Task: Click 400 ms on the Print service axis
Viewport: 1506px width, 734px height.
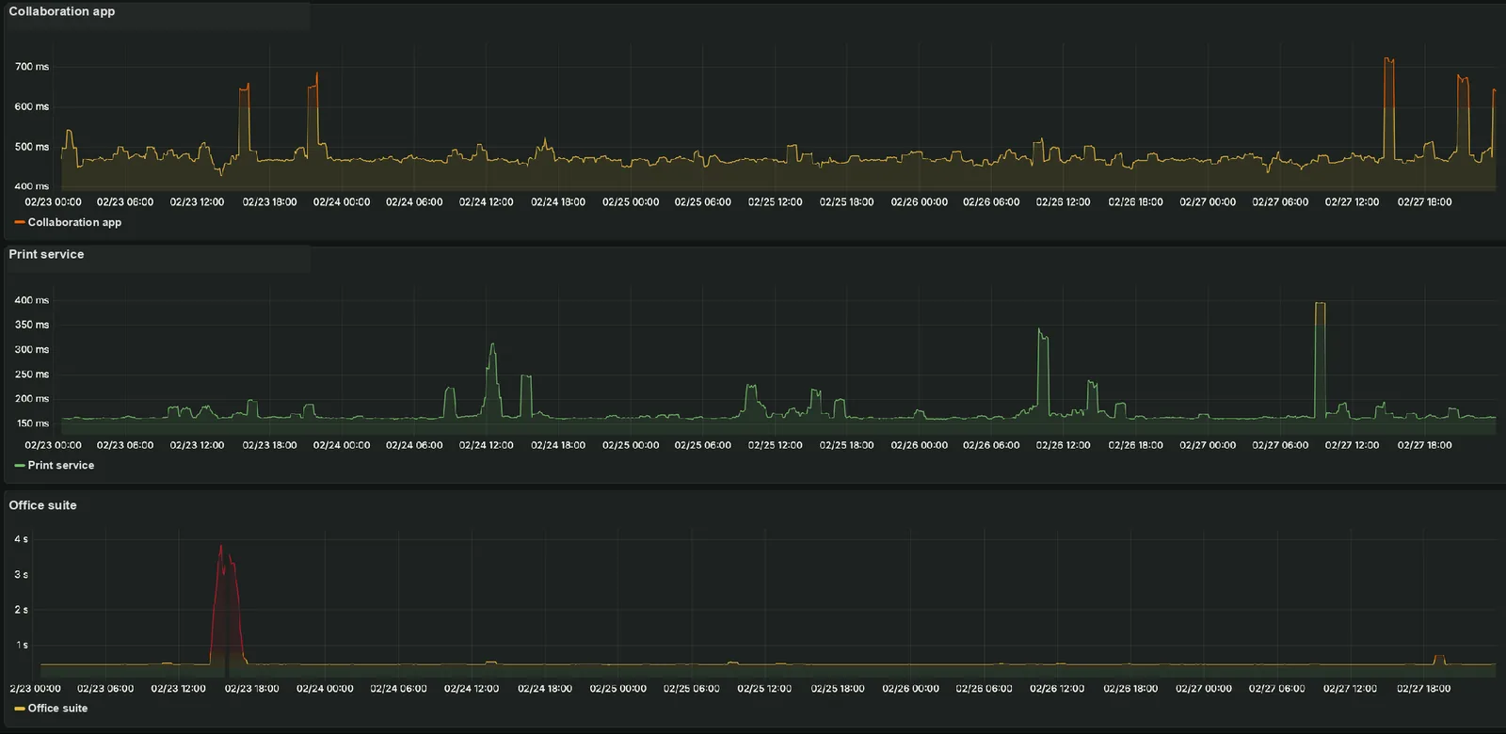Action: (x=32, y=300)
